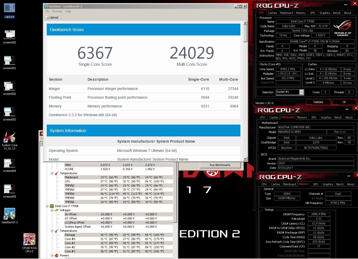Click the Run Benchmarks button
Image resolution: width=358 pixels, height=259 pixels.
click(x=220, y=165)
